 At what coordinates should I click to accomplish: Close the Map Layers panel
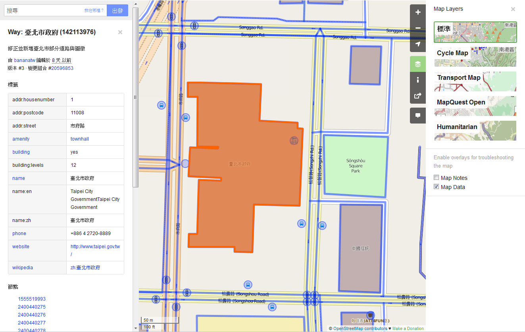513,9
